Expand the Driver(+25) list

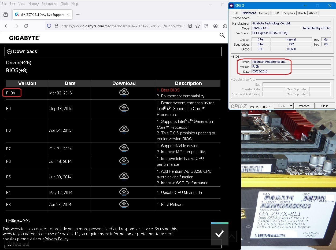tap(19, 63)
